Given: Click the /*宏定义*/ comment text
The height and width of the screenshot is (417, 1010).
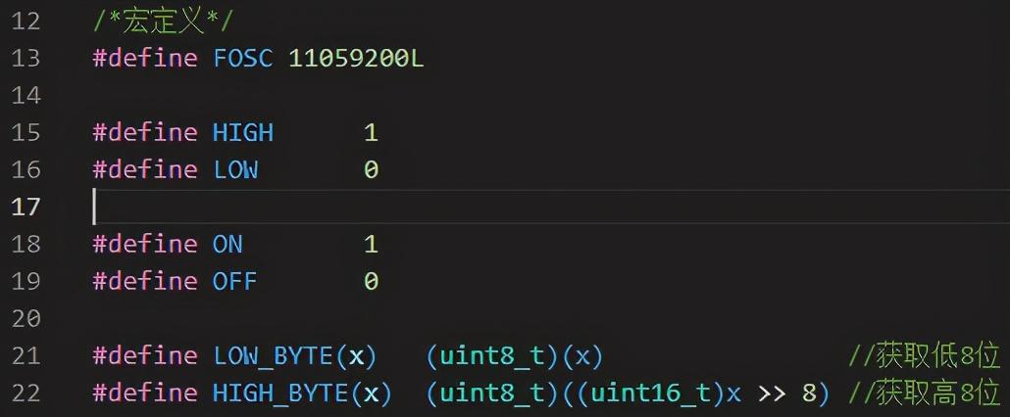Looking at the screenshot, I should [163, 21].
